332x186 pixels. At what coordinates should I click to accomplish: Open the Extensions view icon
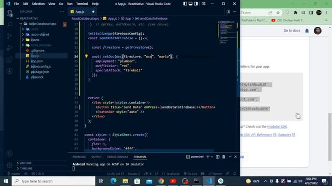pos(9,60)
